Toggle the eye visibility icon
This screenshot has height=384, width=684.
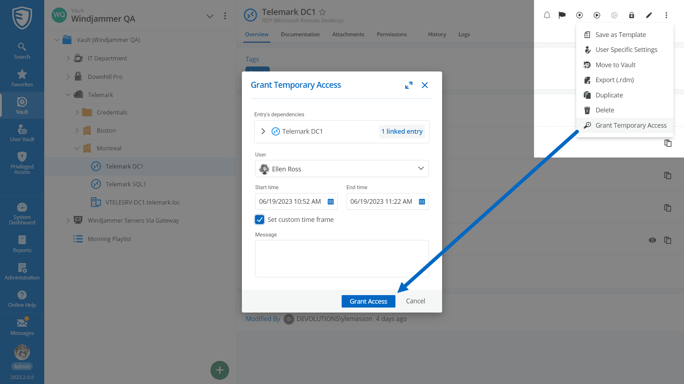tap(652, 240)
